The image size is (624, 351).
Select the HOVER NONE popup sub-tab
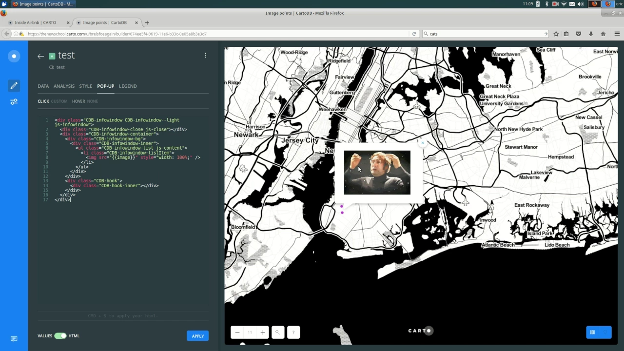[85, 101]
